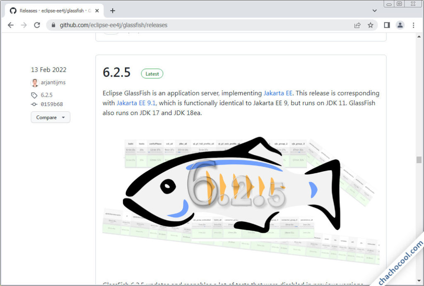The width and height of the screenshot is (424, 286).
Task: Click the page scrollbar thumb
Action: click(419, 160)
